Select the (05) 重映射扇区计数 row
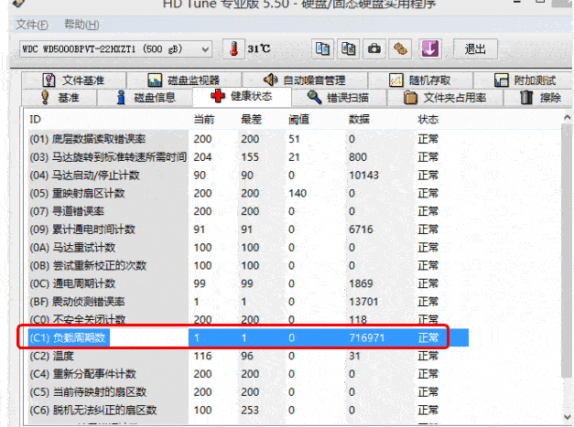The image size is (574, 427). click(x=248, y=193)
